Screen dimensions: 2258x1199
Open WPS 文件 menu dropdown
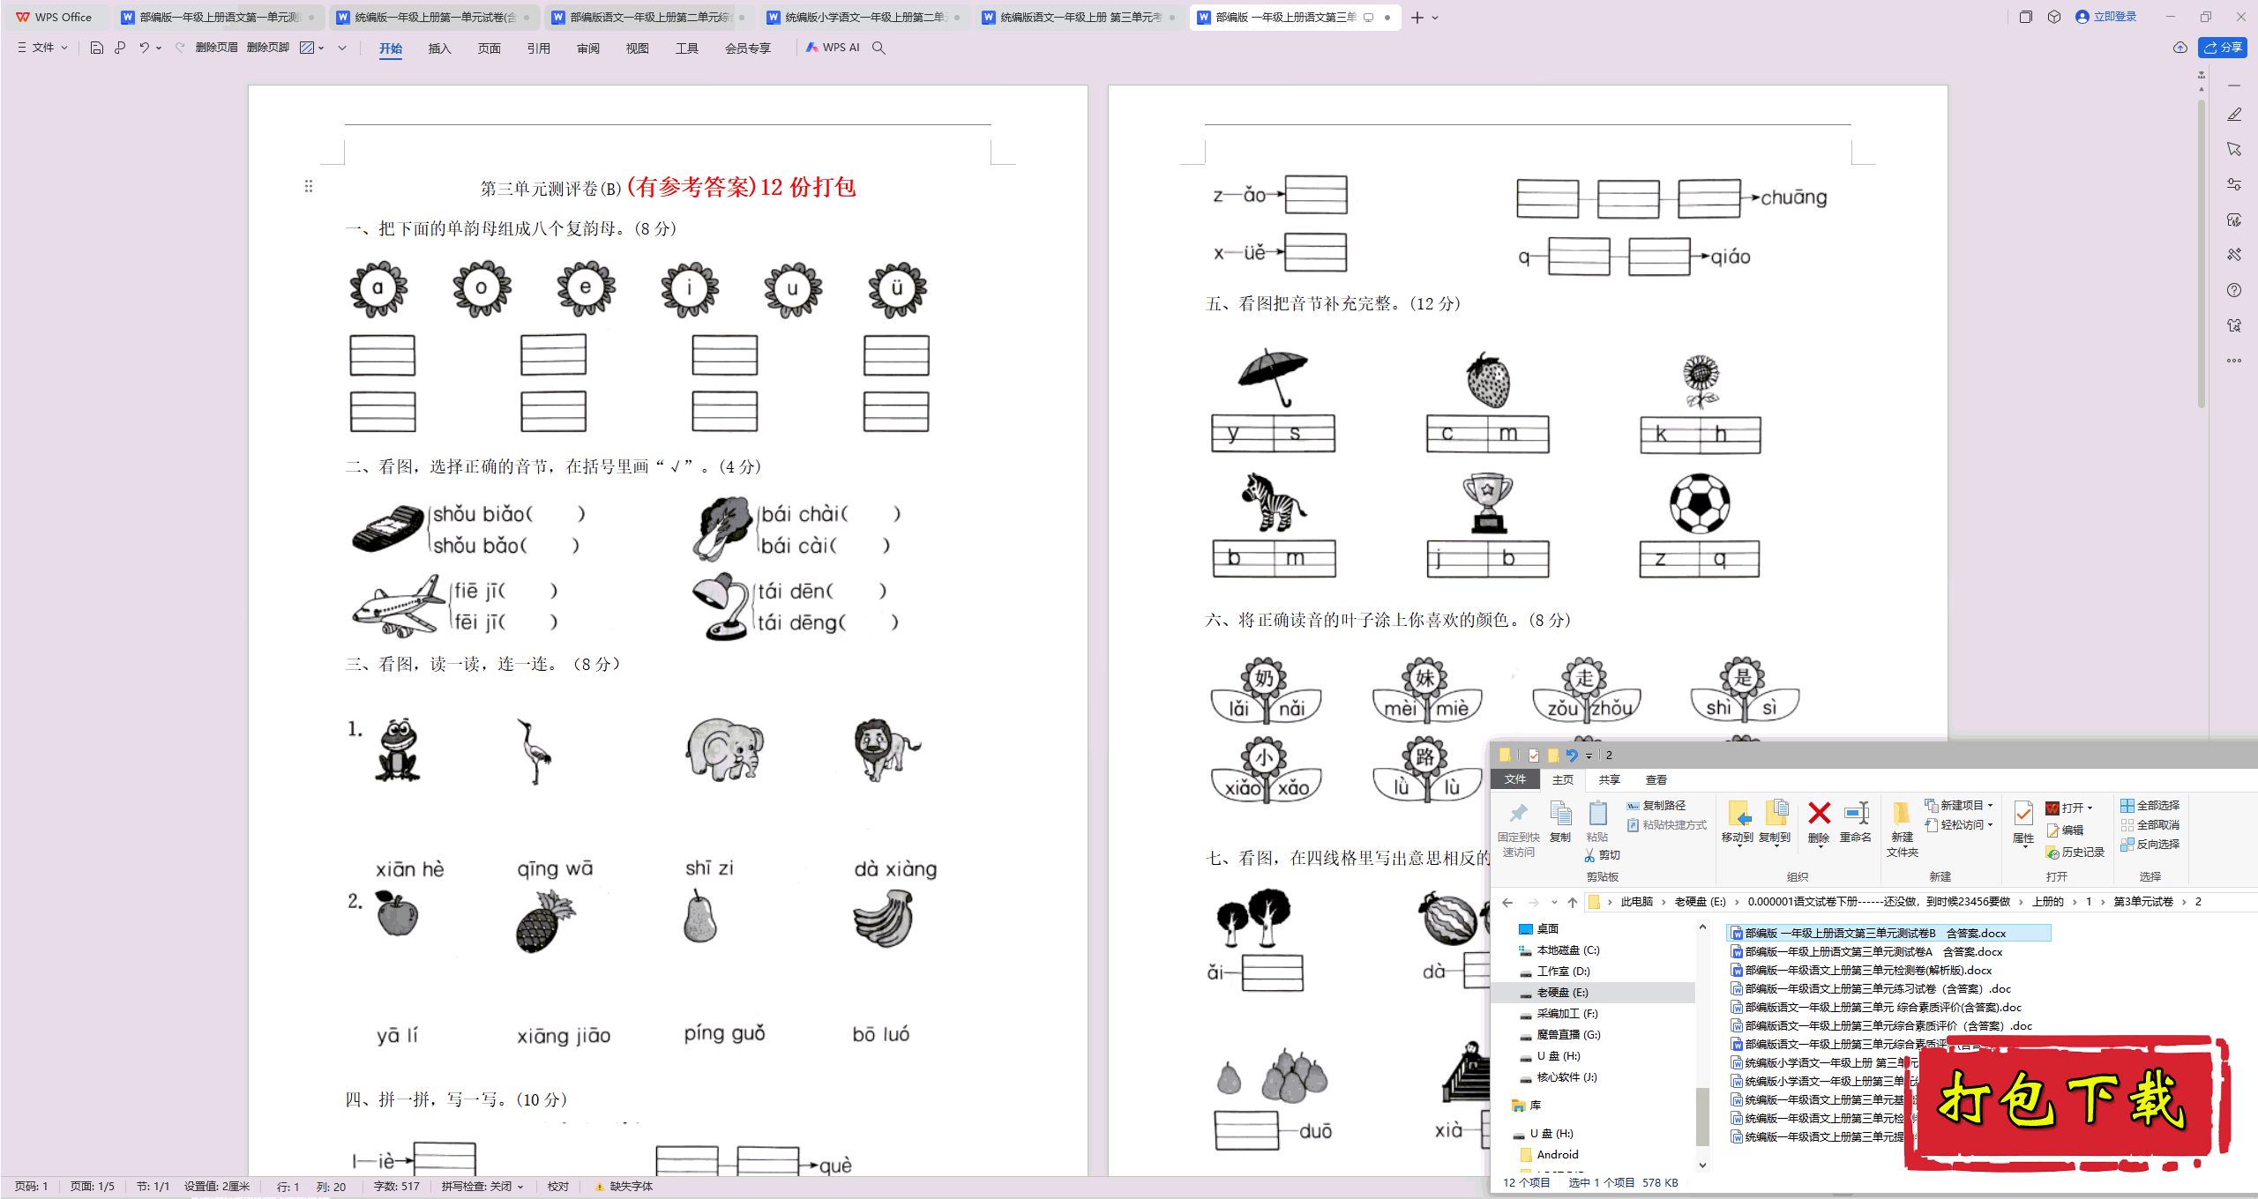coord(41,48)
